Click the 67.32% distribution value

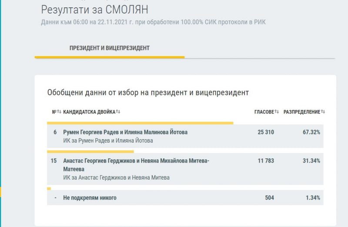pos(311,132)
